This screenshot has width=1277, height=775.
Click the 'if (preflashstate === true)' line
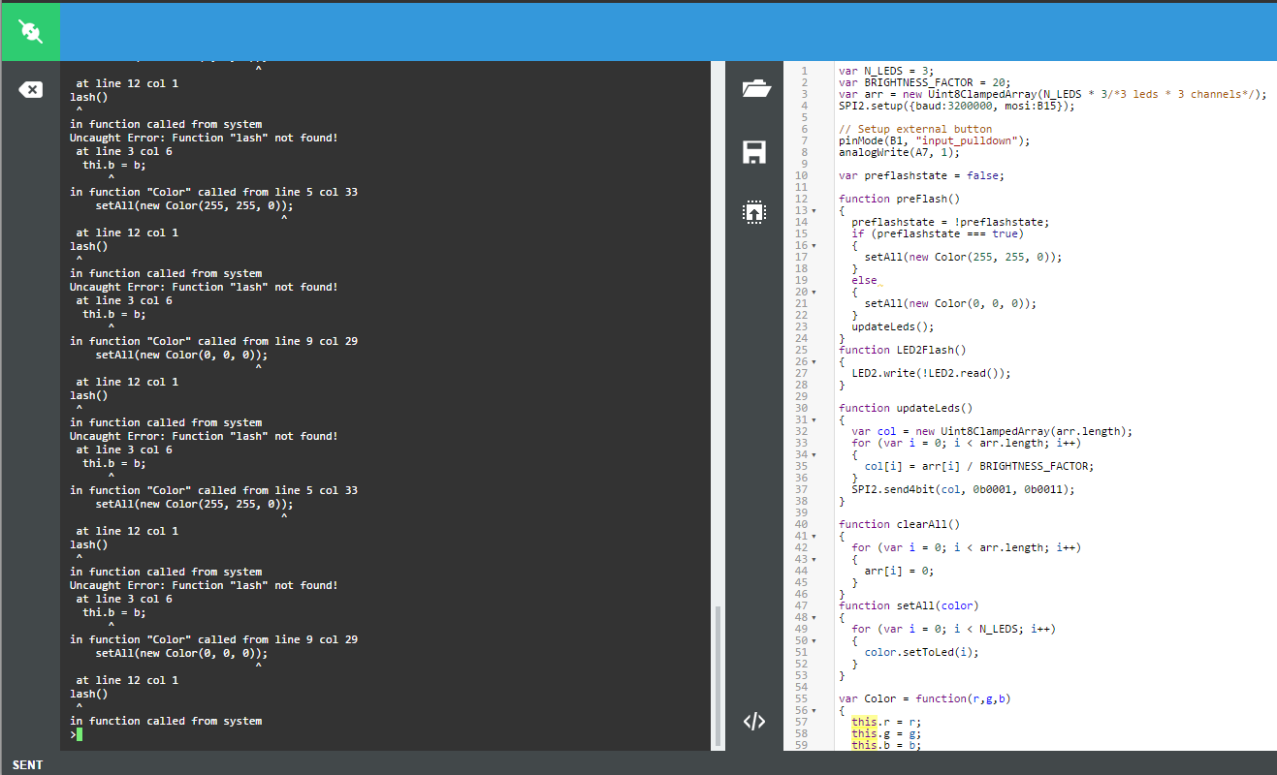coord(938,233)
